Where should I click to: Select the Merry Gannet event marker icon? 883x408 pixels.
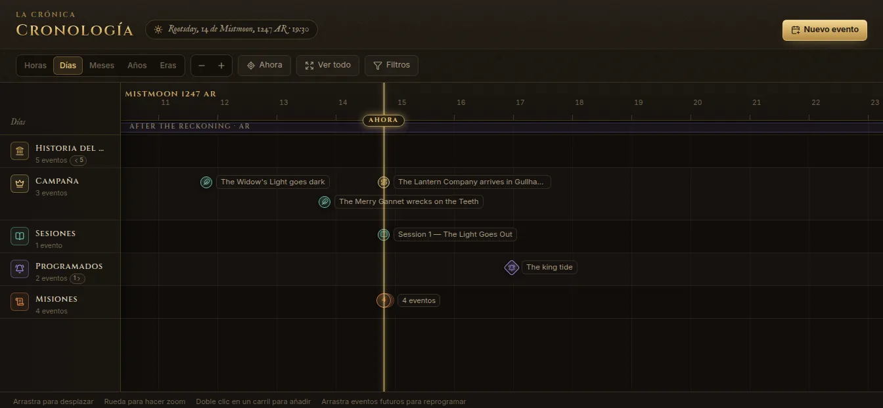(325, 202)
